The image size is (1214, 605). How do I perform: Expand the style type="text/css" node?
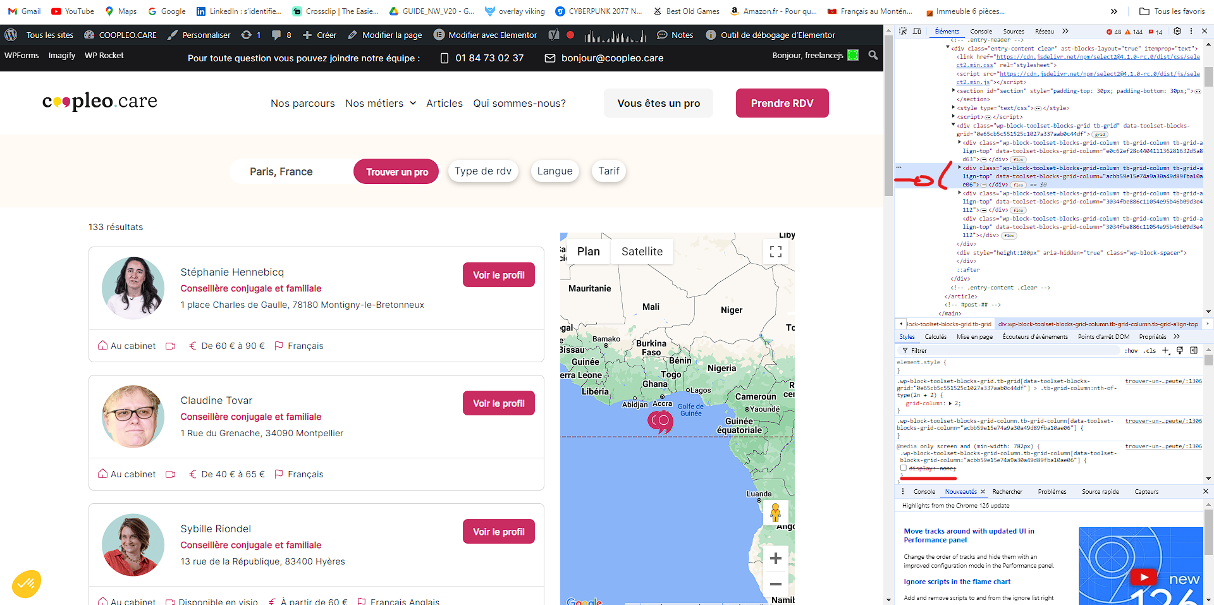[953, 108]
